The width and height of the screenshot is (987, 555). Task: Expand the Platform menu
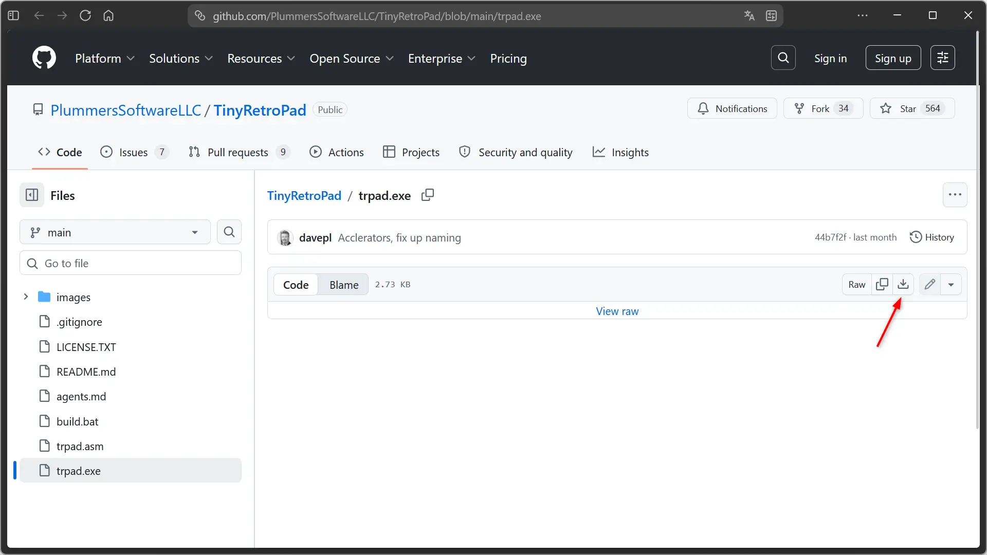[105, 59]
